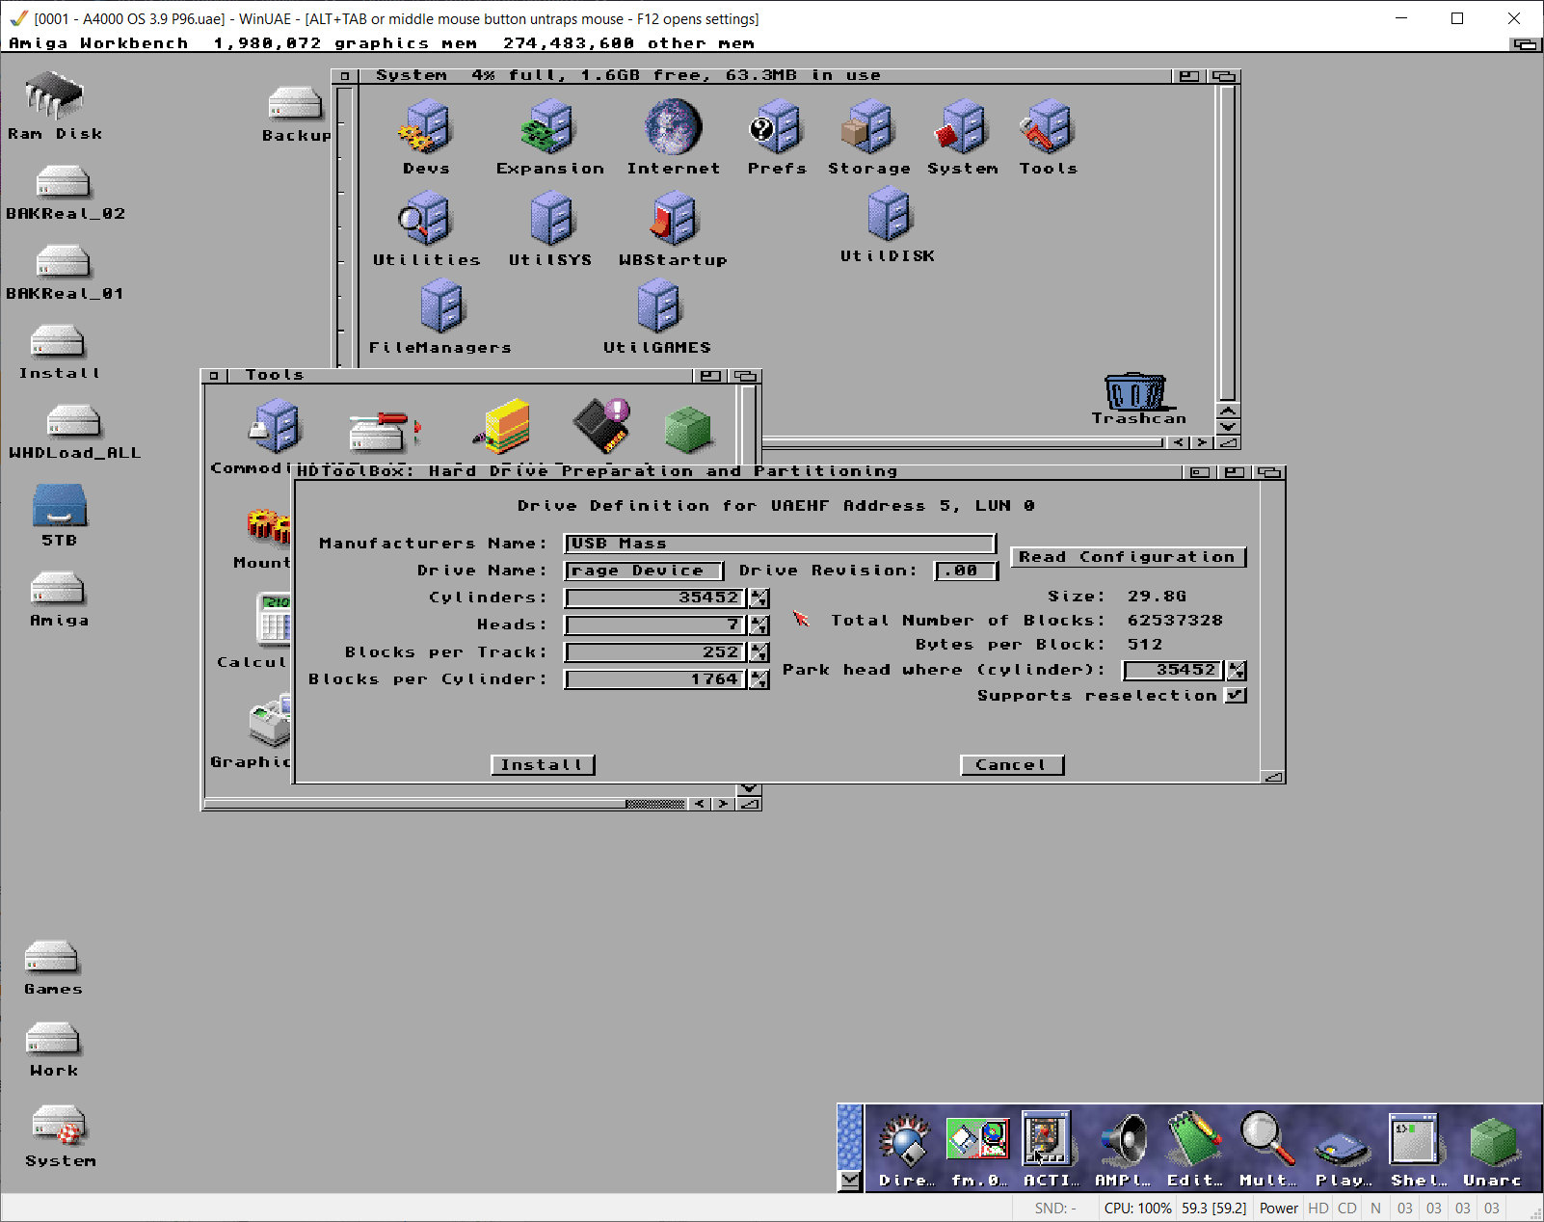
Task: Click System window scroll right arrow
Action: coord(1203,442)
